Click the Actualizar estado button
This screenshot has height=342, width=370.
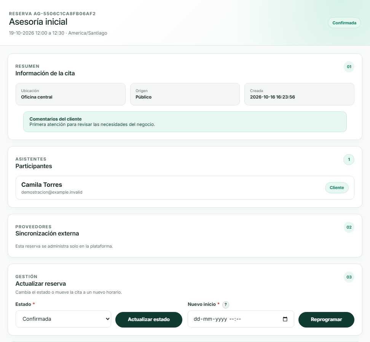pyautogui.click(x=149, y=320)
